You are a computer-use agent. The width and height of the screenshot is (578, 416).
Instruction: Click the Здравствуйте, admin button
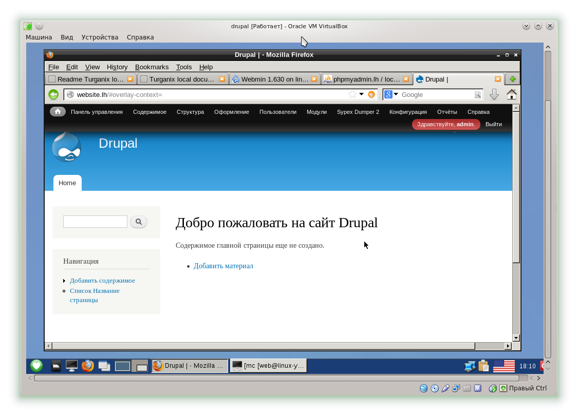tap(446, 125)
